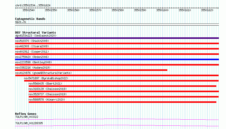Click the red bar under nsv519370
The height and width of the screenshot is (129, 226).
[117, 43]
